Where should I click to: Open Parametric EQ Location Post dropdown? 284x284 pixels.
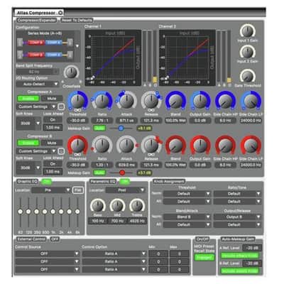125,190
